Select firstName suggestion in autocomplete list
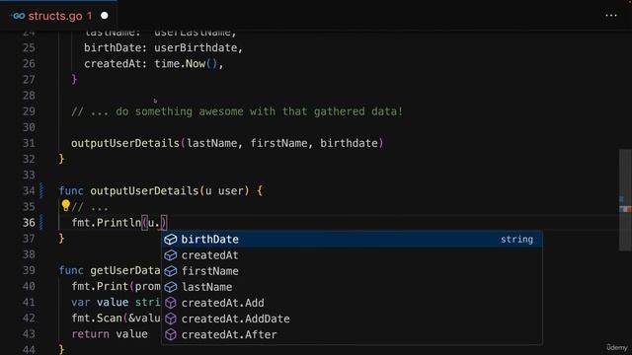The height and width of the screenshot is (355, 632). [352, 271]
